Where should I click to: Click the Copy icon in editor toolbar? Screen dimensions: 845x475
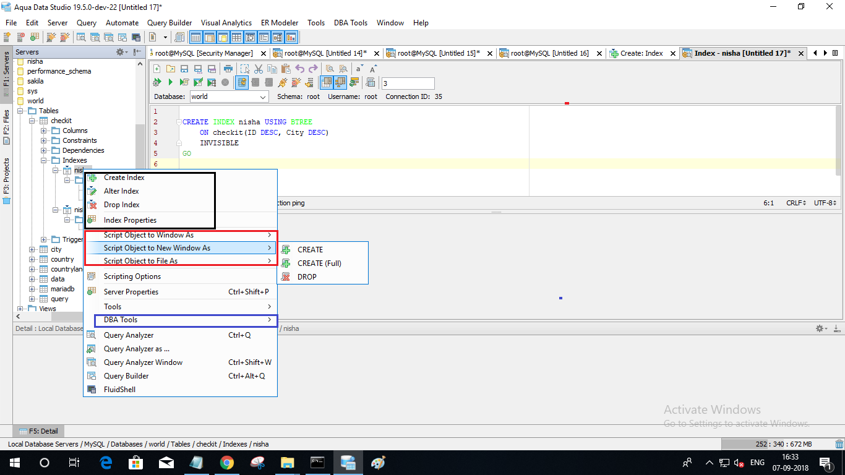(272, 69)
